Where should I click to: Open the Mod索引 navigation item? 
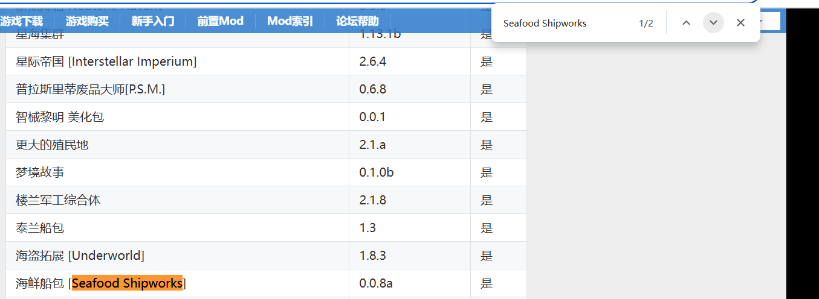coord(290,22)
